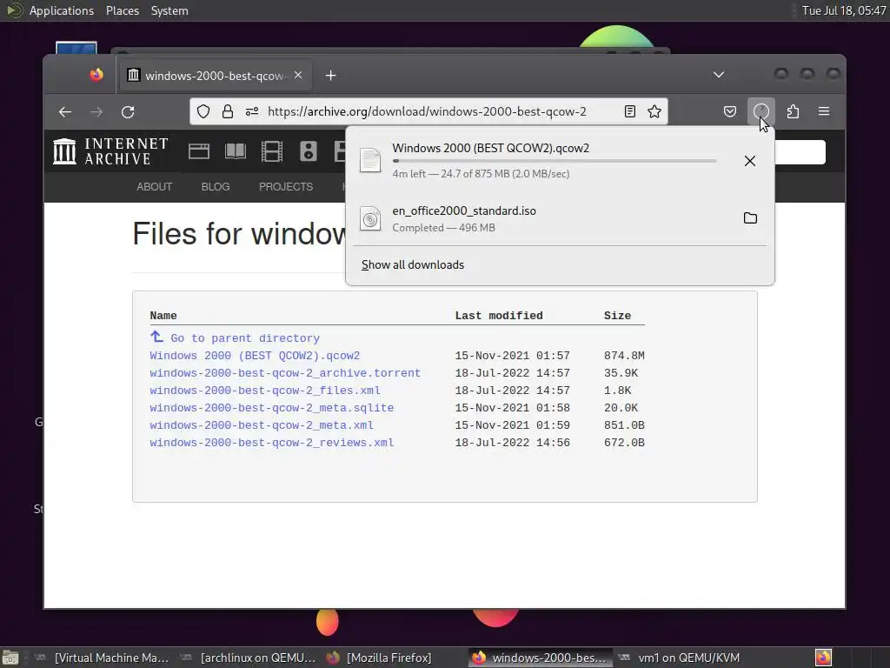Screen dimensions: 890x668
Task: Open the BLOG nav link
Action: point(216,187)
